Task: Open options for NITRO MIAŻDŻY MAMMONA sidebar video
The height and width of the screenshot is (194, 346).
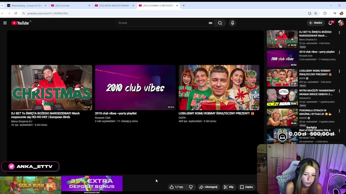Action: click(x=339, y=91)
